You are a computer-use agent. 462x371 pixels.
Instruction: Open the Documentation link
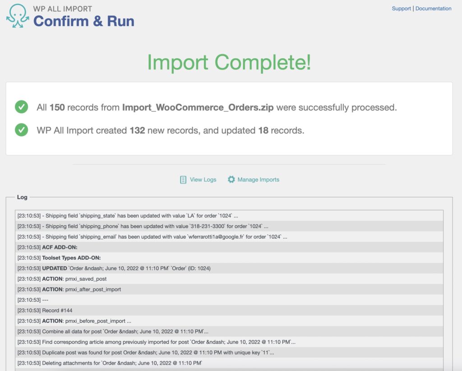(x=434, y=8)
